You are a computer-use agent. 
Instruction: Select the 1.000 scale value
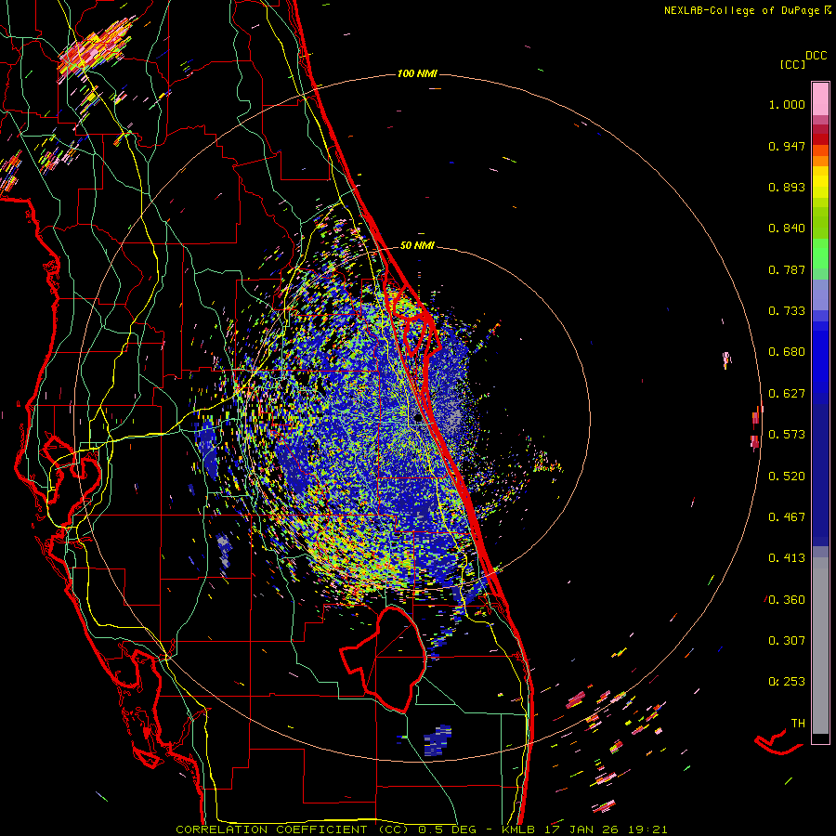pos(787,104)
